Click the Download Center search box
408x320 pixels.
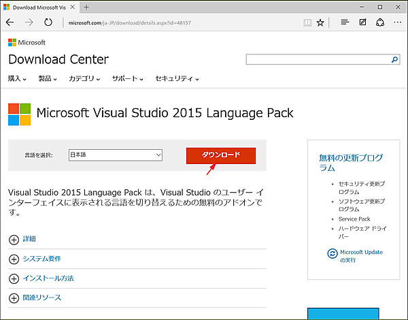pos(318,60)
